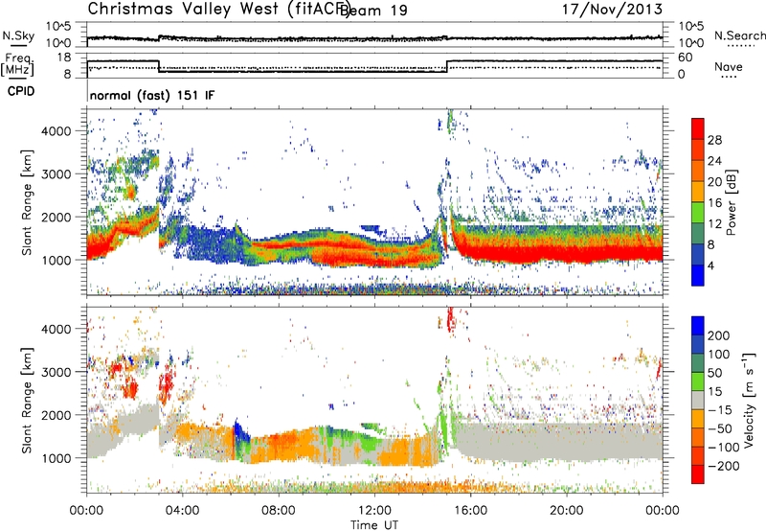The height and width of the screenshot is (531, 766).
Task: Click the '08:00' time axis label
Action: [279, 511]
